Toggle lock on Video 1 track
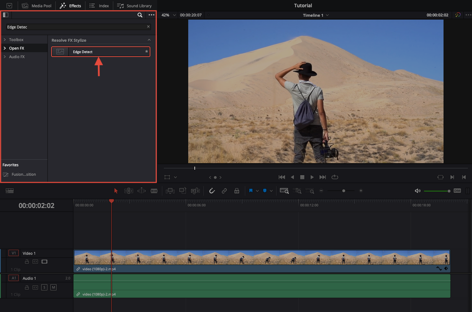Viewport: 472px width, 312px height. coord(27,262)
